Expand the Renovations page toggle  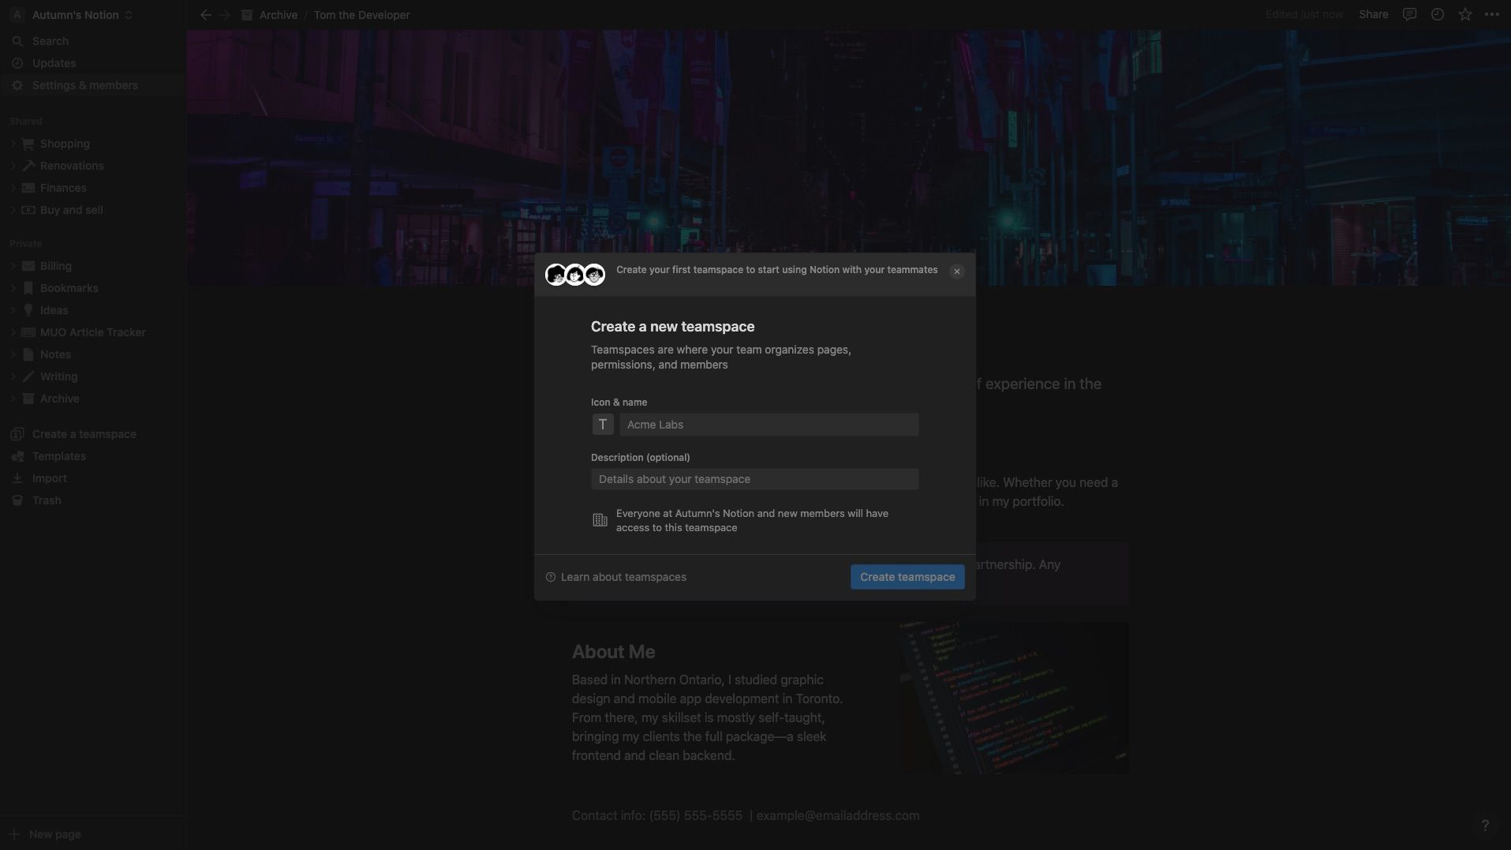click(13, 166)
